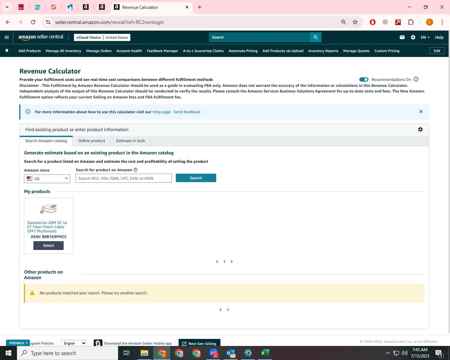450x360 pixels.
Task: Open the Help page link
Action: (162, 112)
